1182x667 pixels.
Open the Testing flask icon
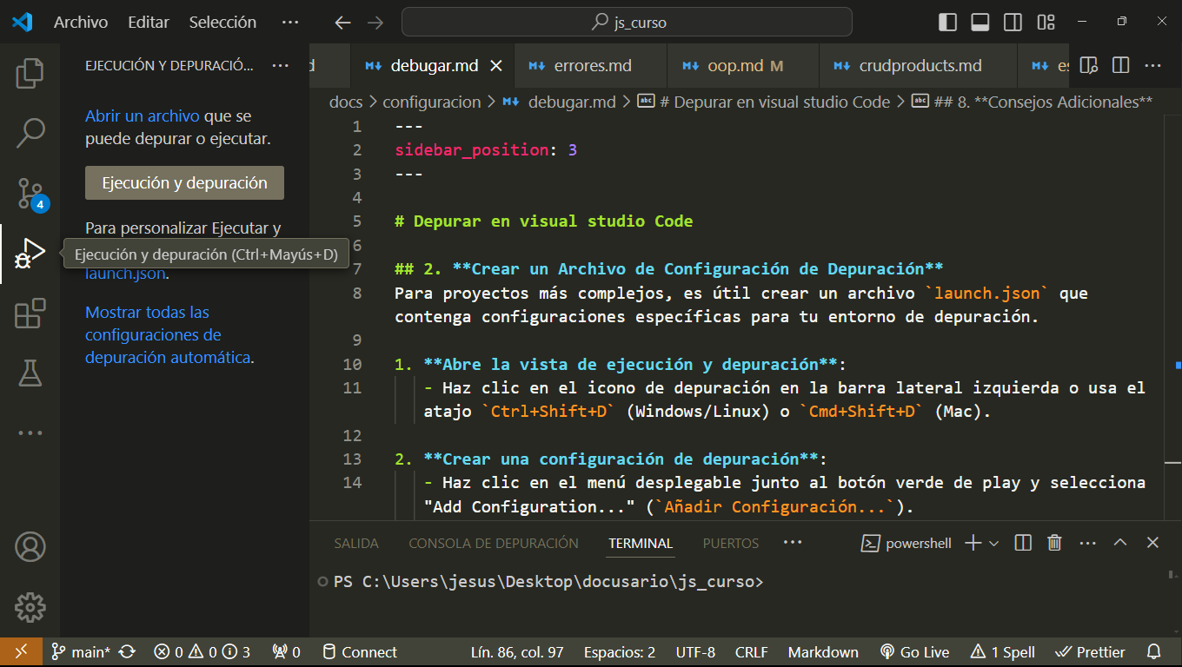pyautogui.click(x=30, y=373)
